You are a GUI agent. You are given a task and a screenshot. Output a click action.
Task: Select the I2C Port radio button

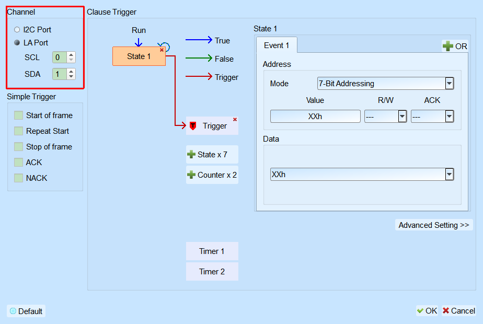click(x=17, y=30)
